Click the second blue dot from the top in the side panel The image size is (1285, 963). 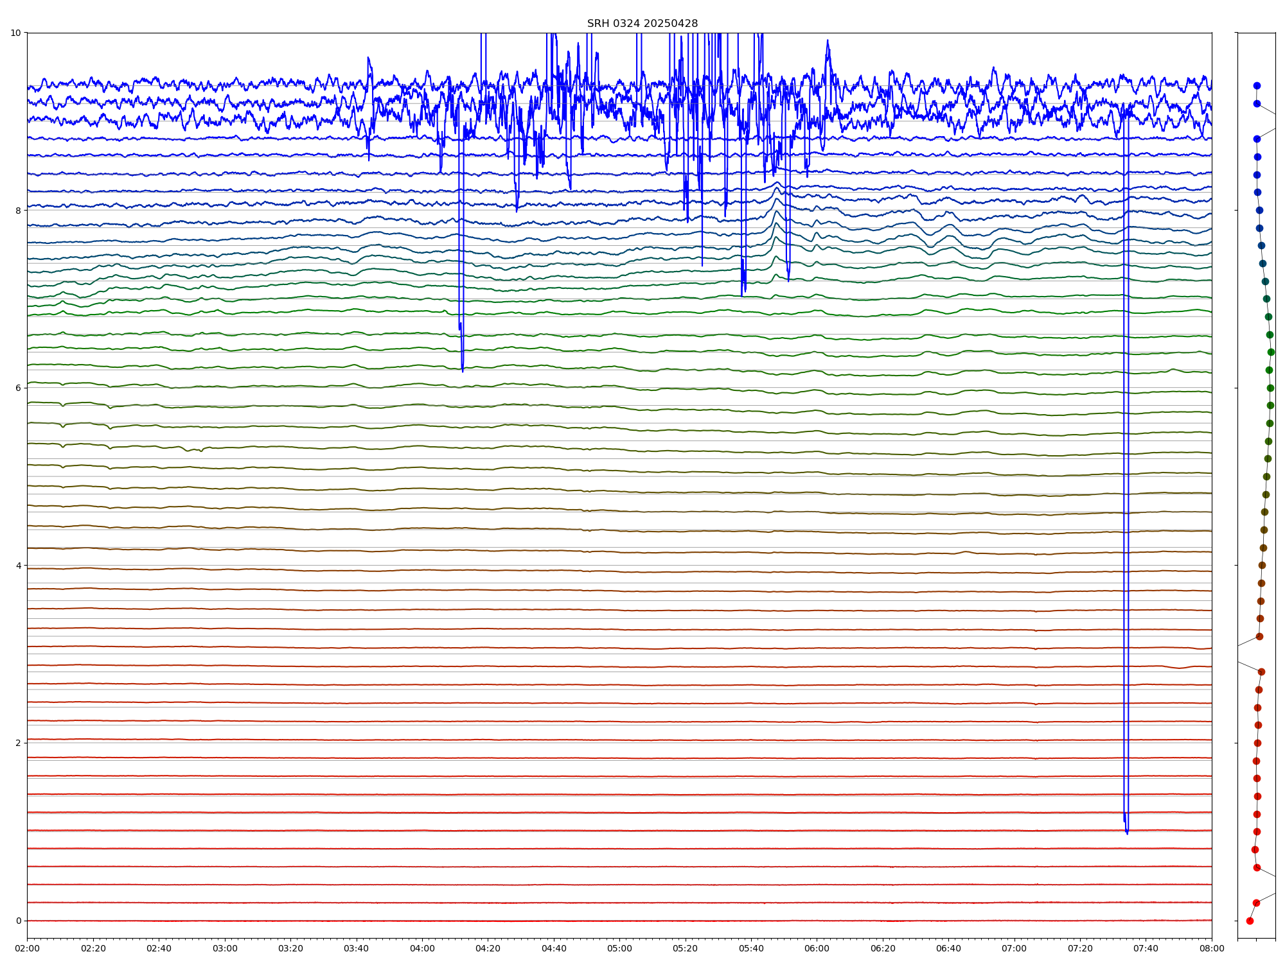1257,103
